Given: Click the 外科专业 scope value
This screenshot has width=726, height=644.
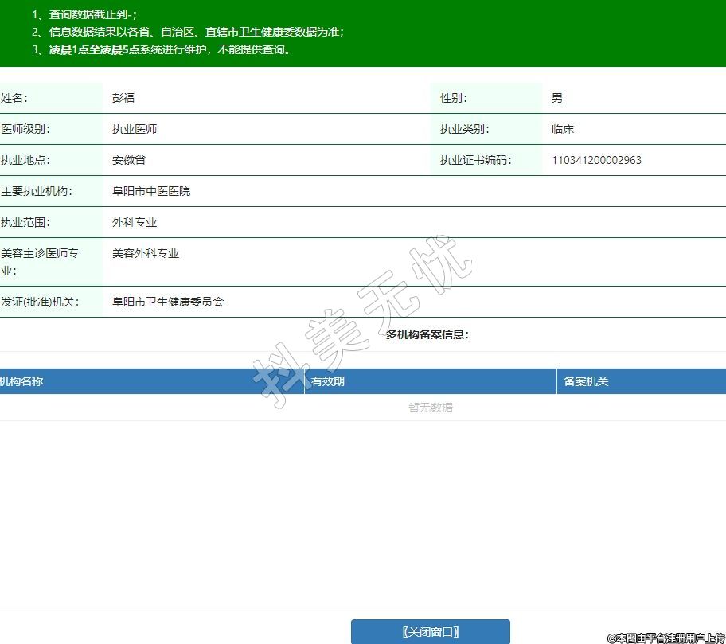Looking at the screenshot, I should point(135,222).
